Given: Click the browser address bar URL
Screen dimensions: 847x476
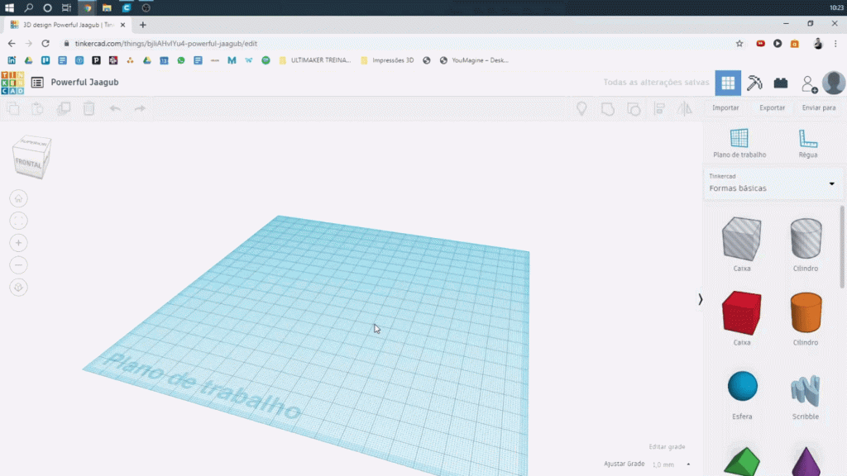Looking at the screenshot, I should [165, 44].
